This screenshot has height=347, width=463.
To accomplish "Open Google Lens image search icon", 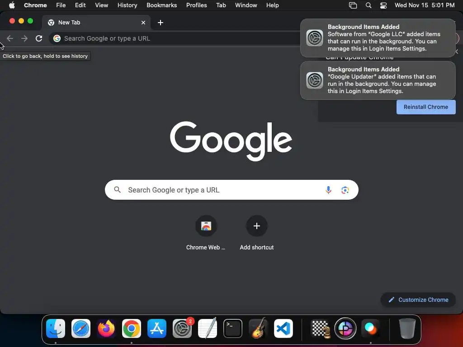I will [345, 190].
